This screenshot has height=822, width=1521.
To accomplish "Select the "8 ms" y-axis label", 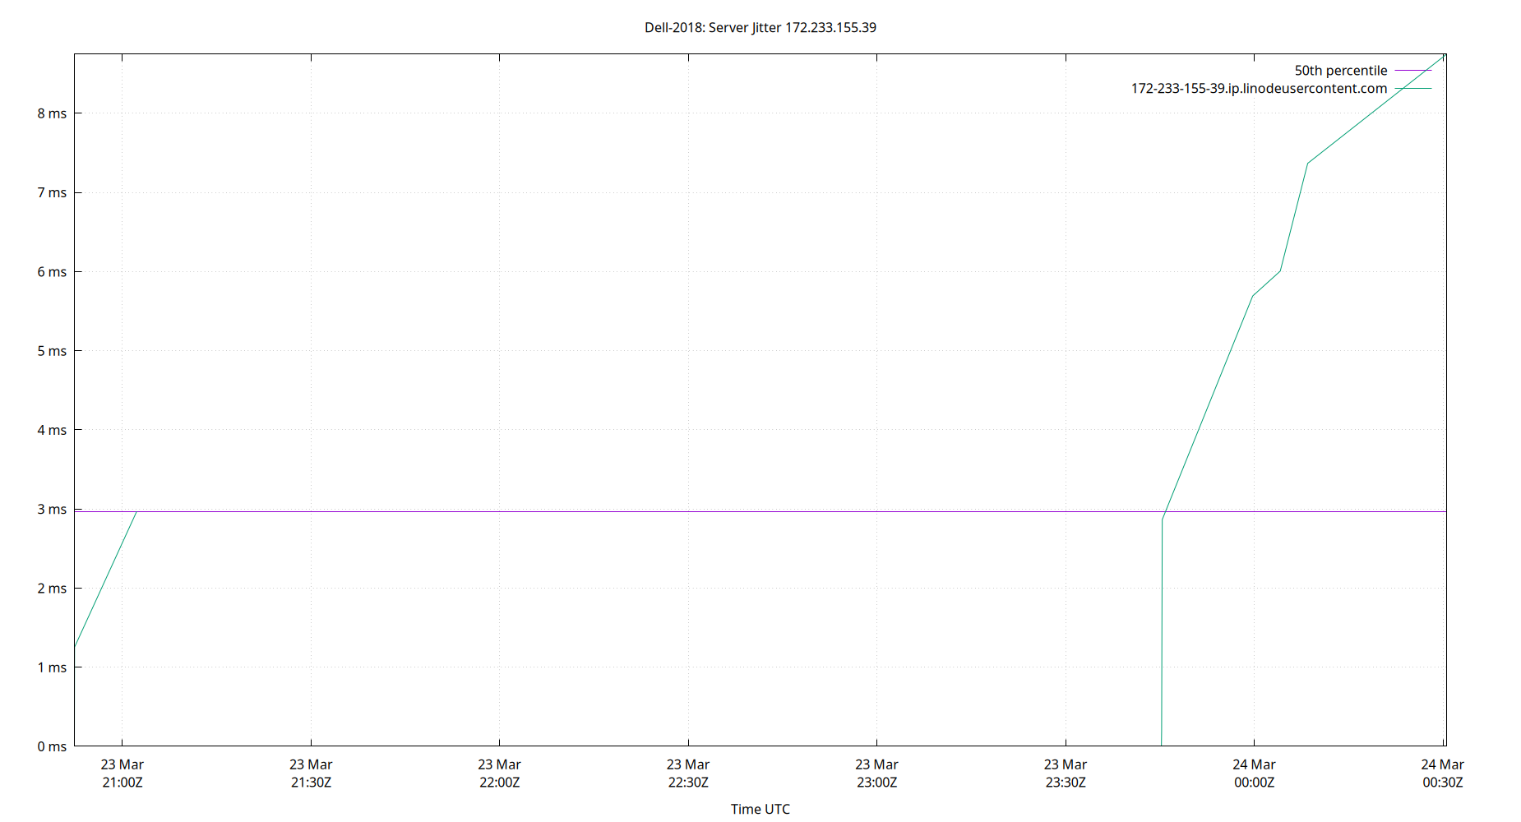I will pos(51,113).
